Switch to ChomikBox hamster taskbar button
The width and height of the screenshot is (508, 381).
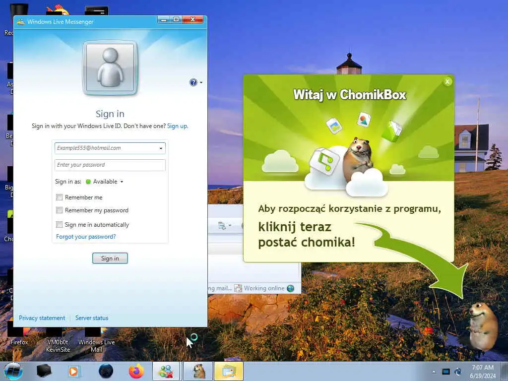click(198, 371)
